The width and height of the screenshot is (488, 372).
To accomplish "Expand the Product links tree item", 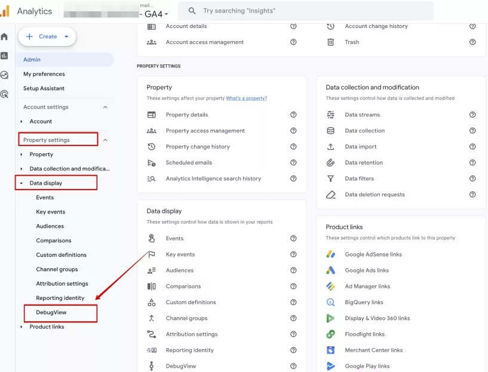I will click(21, 327).
